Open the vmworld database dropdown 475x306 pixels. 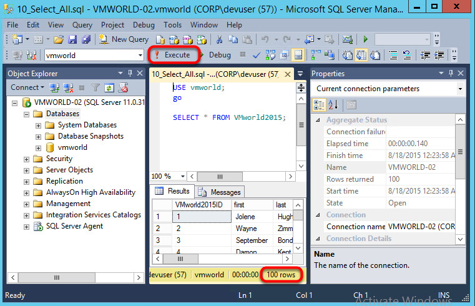[x=140, y=56]
